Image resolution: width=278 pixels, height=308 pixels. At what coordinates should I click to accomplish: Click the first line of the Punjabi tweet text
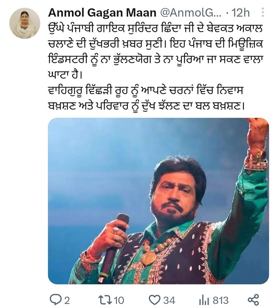tap(155, 29)
